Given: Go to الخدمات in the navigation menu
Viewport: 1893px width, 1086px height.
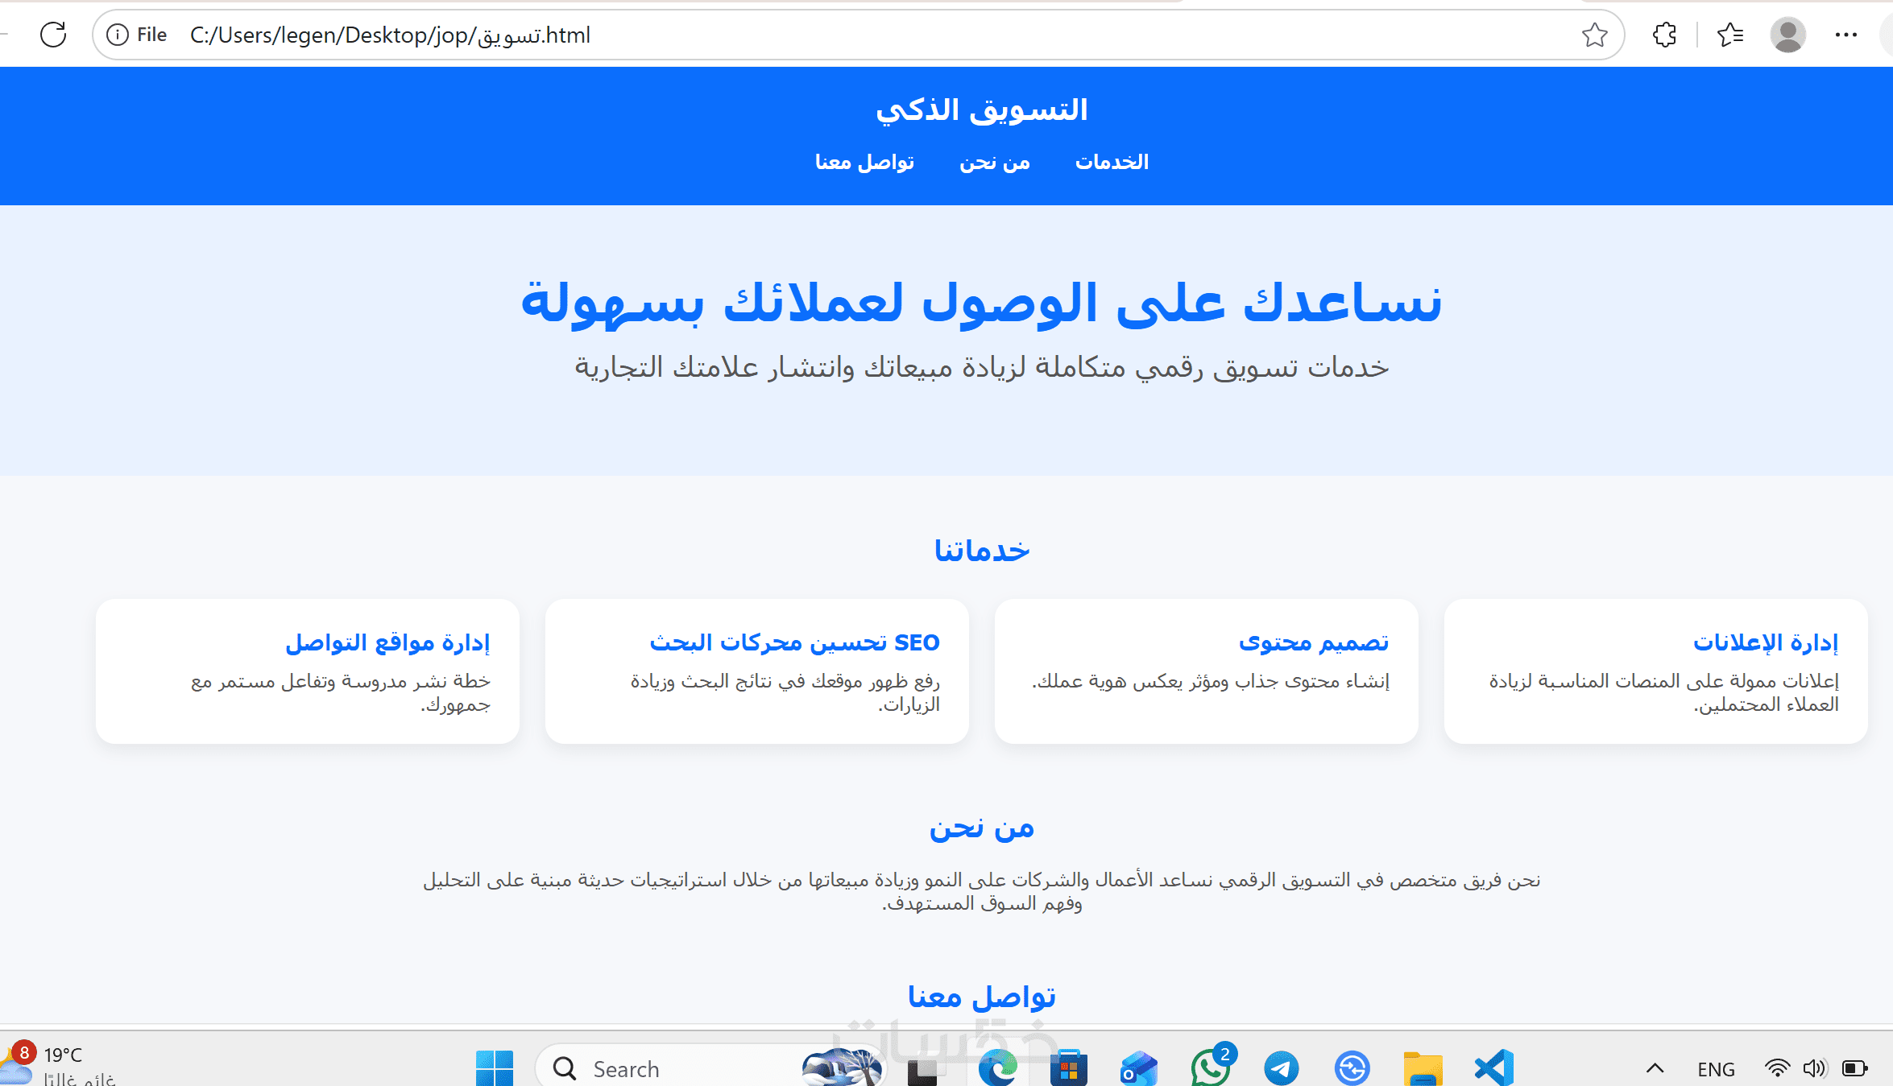Looking at the screenshot, I should (x=1112, y=162).
